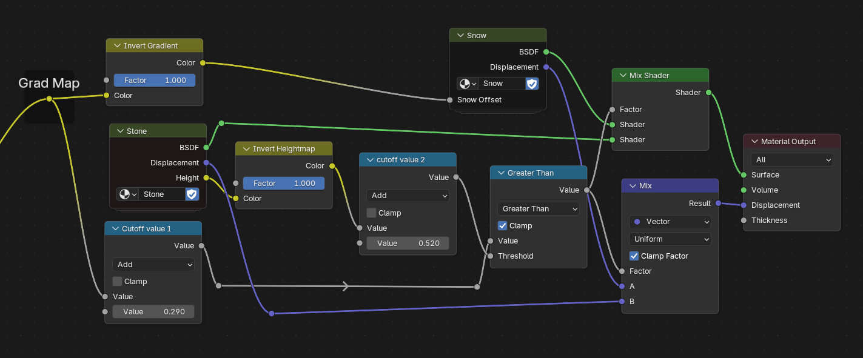Click the Greater Than Threshold input socket
The height and width of the screenshot is (358, 863).
(490, 256)
